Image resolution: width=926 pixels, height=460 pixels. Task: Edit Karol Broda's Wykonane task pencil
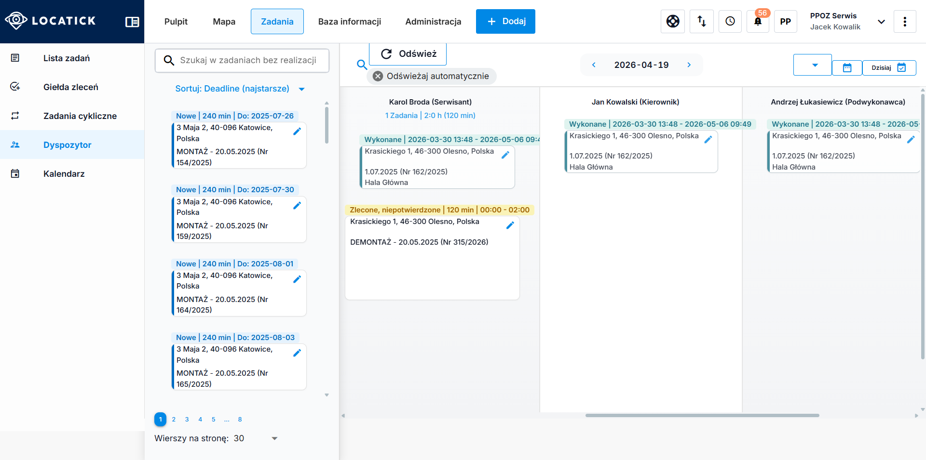(x=505, y=155)
